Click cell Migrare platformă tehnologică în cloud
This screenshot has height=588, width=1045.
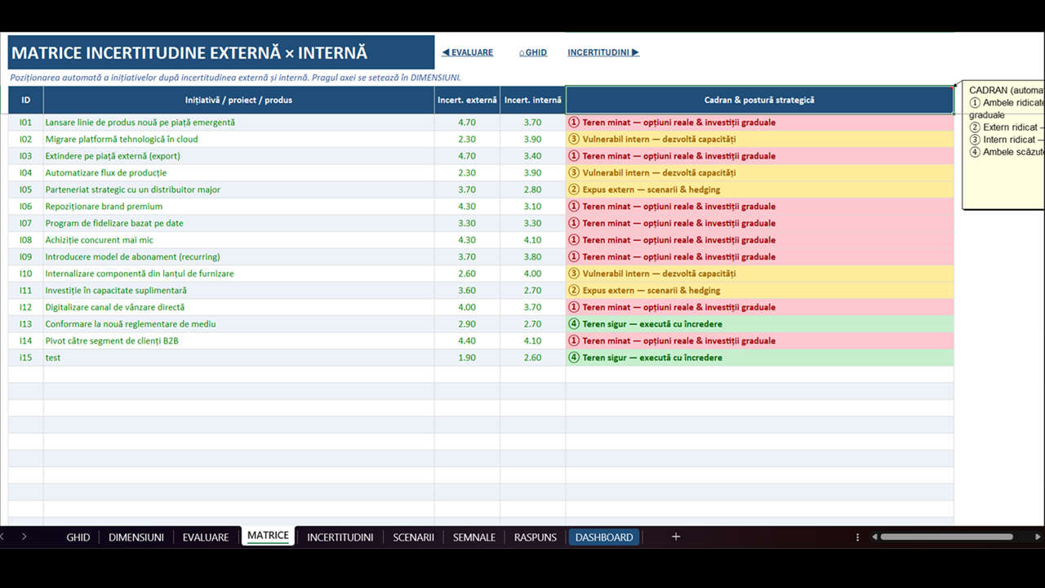[x=239, y=139]
